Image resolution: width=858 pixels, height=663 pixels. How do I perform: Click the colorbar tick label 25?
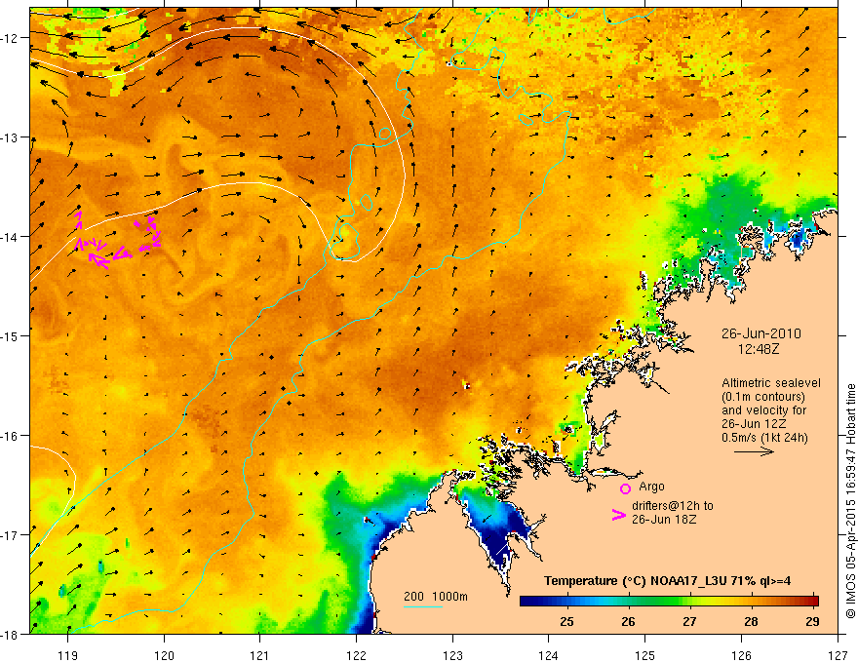point(566,621)
